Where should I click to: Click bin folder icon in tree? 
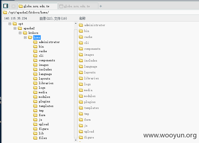tap(35, 47)
